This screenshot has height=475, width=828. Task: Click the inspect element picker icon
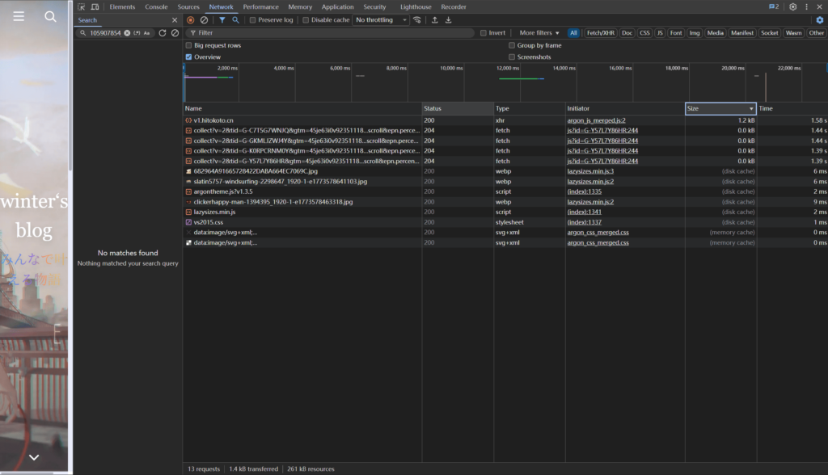coord(82,6)
